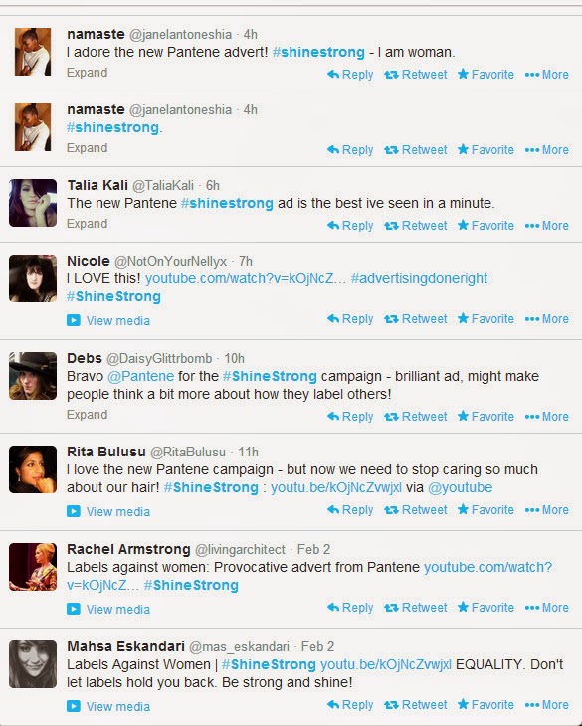View media on Rita Bulusu's tweet
The width and height of the screenshot is (582, 726).
click(118, 511)
